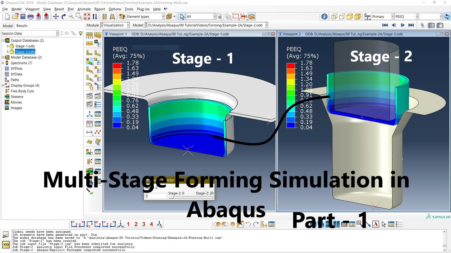Expand the Model Database (2) node
451x253 pixels.
(3, 57)
